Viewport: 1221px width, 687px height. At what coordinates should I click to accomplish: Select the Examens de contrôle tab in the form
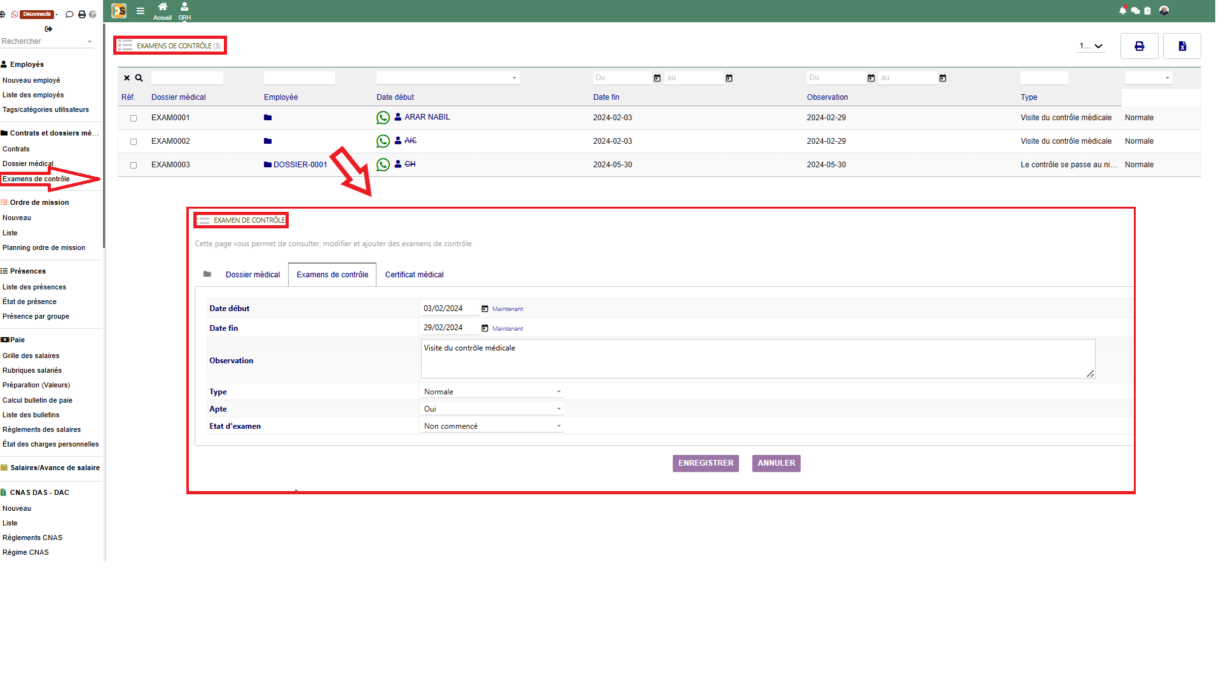pos(332,275)
